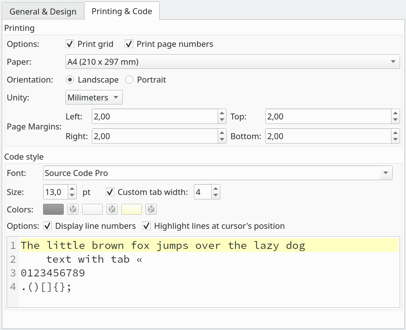This screenshot has width=406, height=330.
Task: Increase the Right margin with up arrow
Action: pos(222,133)
